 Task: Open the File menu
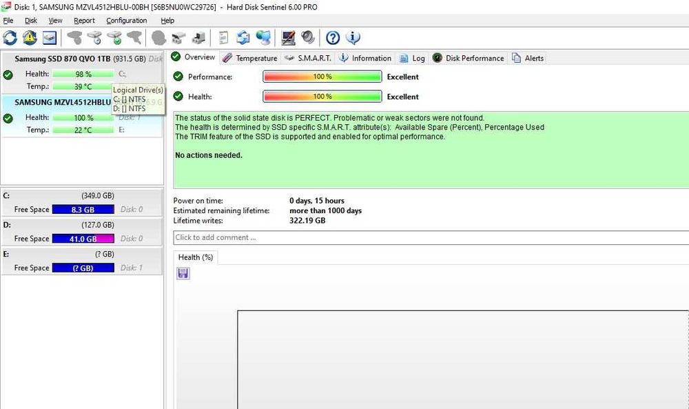tap(8, 20)
